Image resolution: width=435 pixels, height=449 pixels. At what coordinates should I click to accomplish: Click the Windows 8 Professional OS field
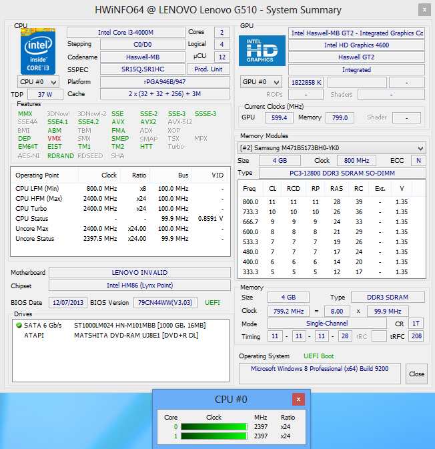[320, 374]
